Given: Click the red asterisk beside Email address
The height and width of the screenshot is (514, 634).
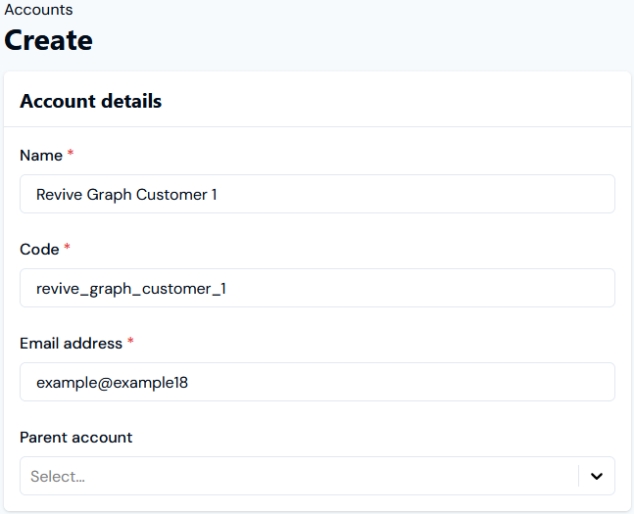Looking at the screenshot, I should pyautogui.click(x=130, y=341).
